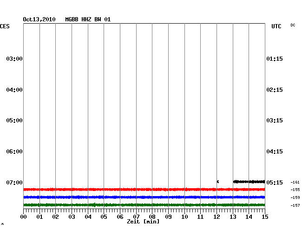Click minute tick label 07
The height and width of the screenshot is (229, 302).
click(x=136, y=217)
